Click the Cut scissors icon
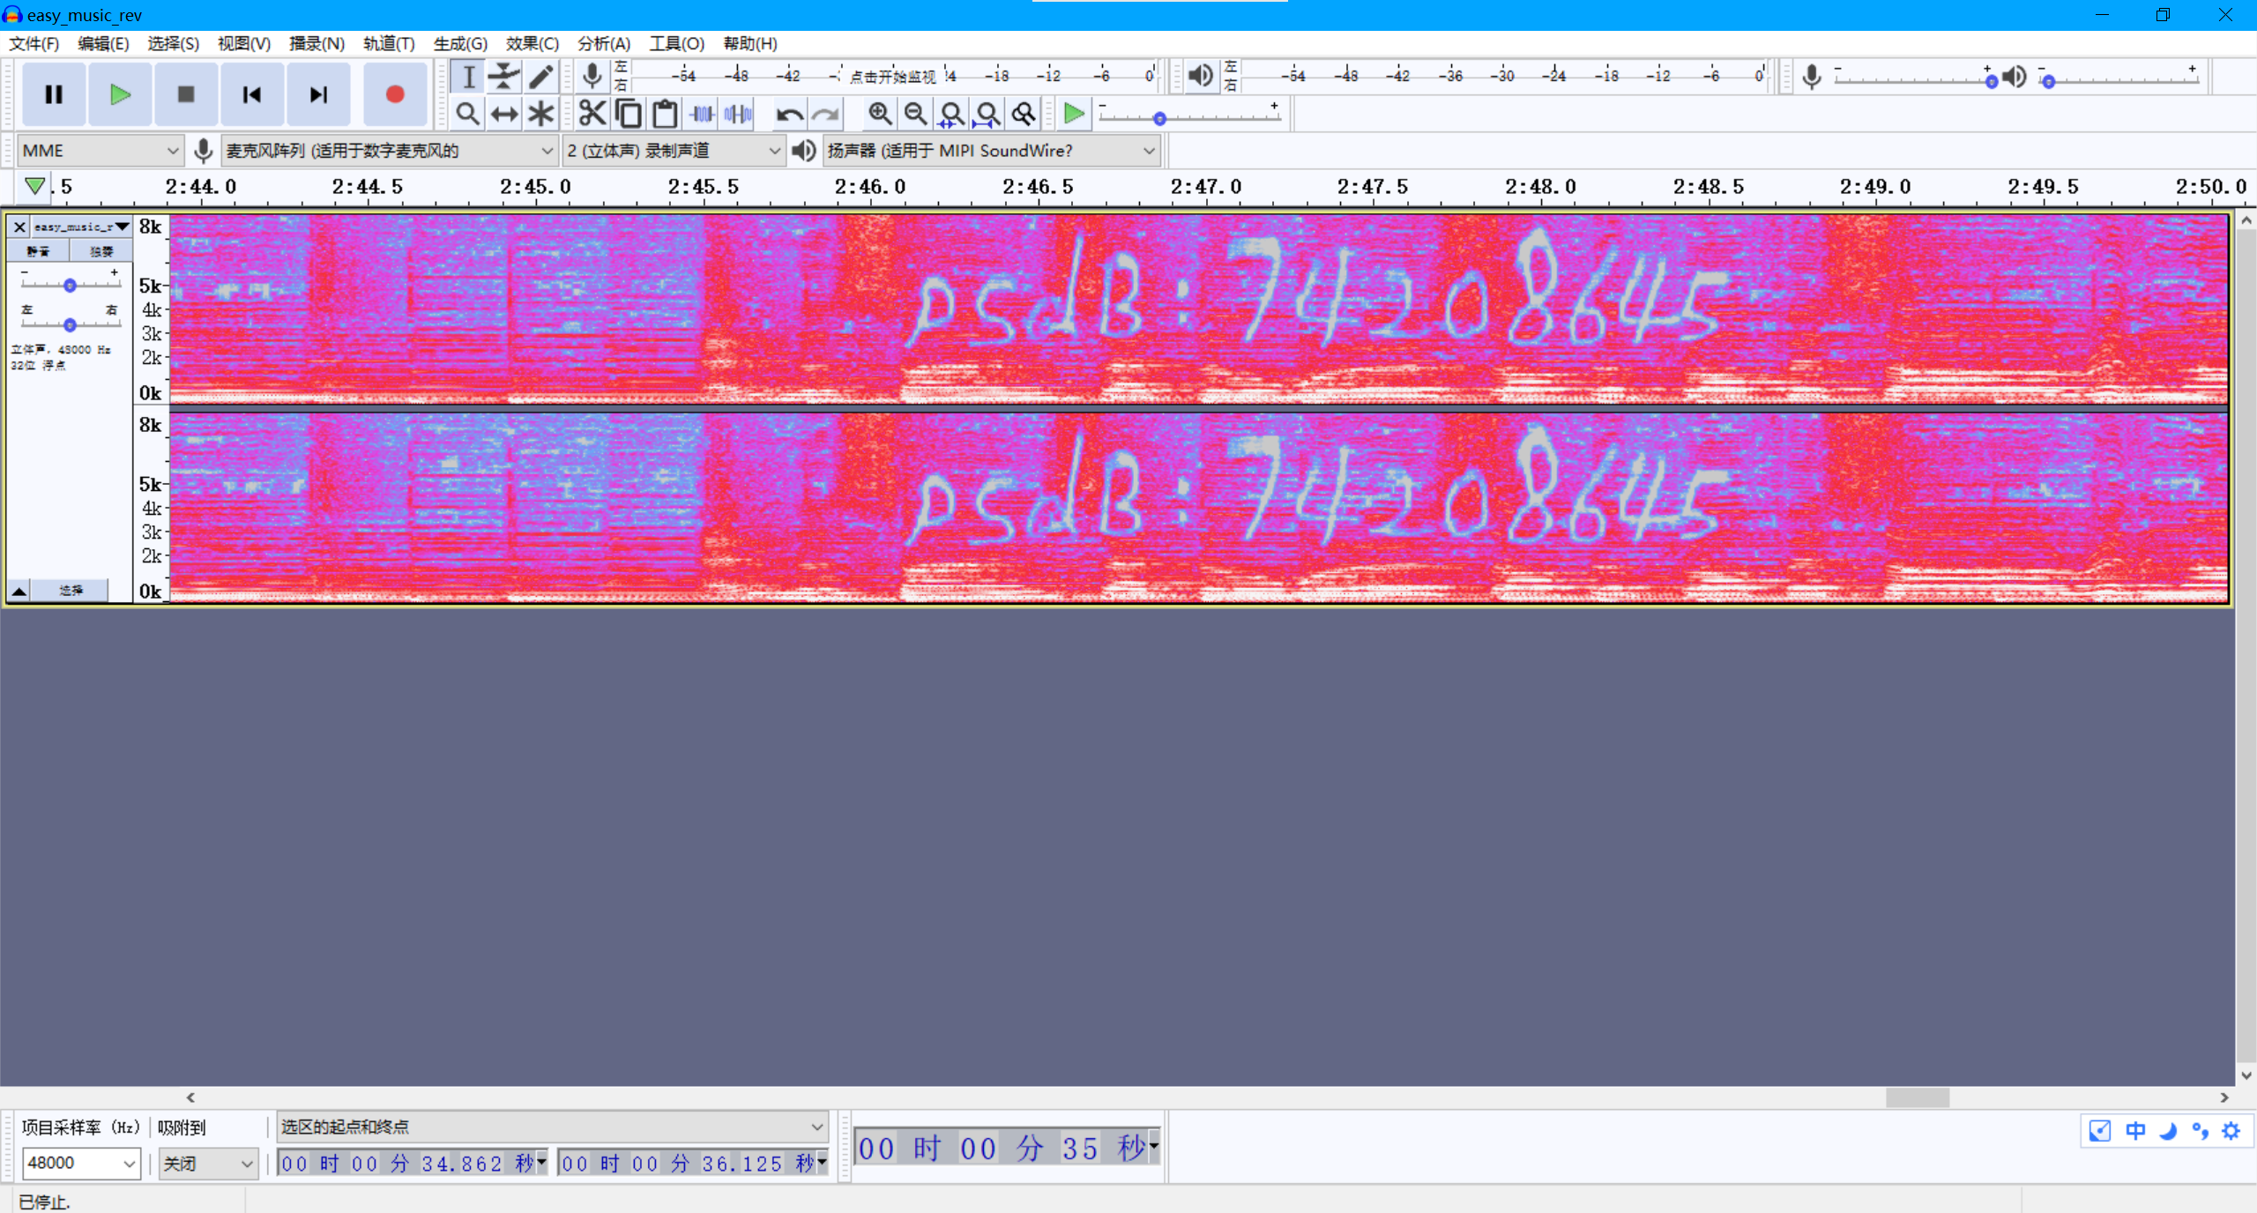 tap(592, 114)
